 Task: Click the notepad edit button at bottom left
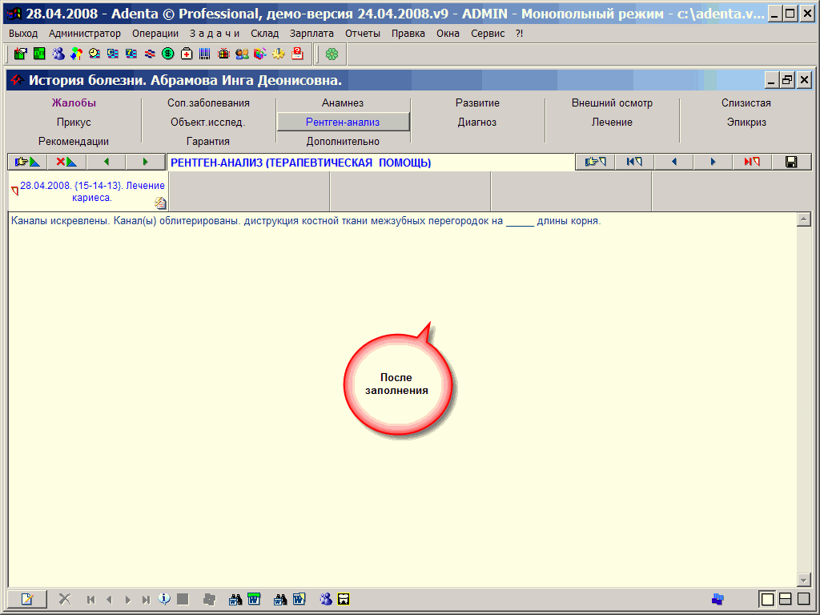[x=27, y=599]
